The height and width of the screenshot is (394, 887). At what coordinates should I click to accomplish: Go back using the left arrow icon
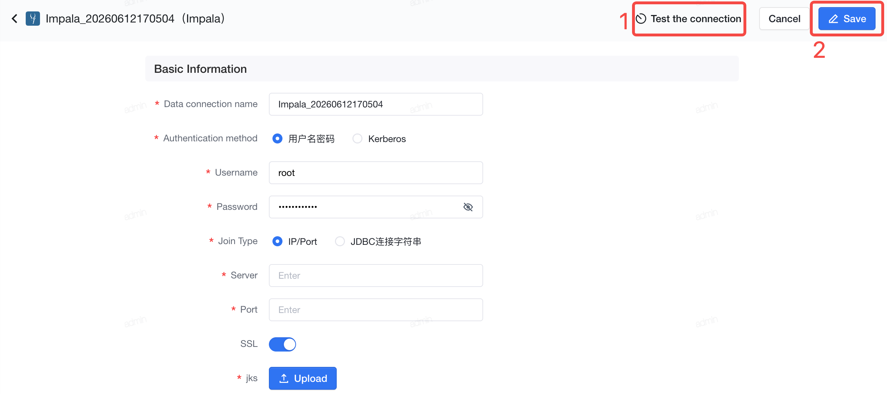coord(15,19)
